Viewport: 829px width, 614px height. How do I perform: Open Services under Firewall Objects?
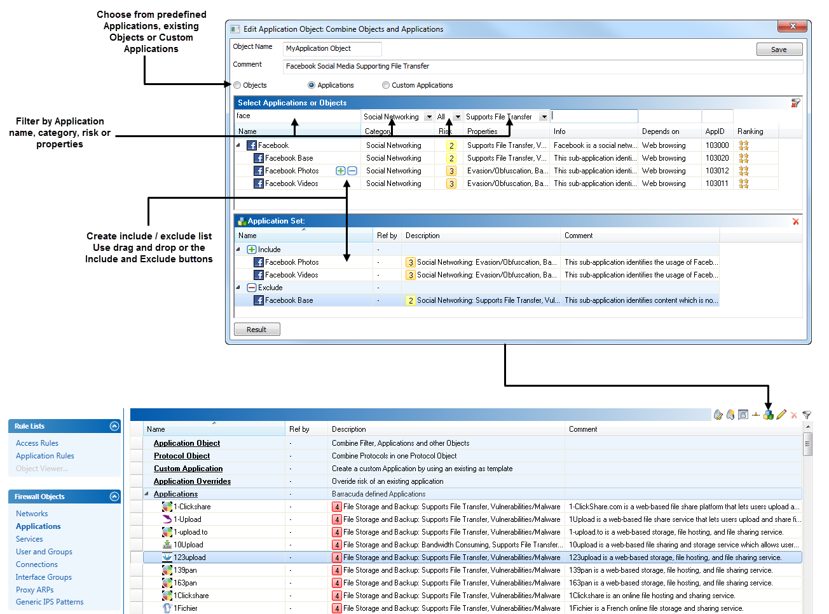click(x=29, y=539)
